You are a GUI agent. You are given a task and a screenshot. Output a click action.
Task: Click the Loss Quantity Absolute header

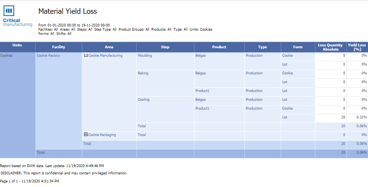(331, 47)
